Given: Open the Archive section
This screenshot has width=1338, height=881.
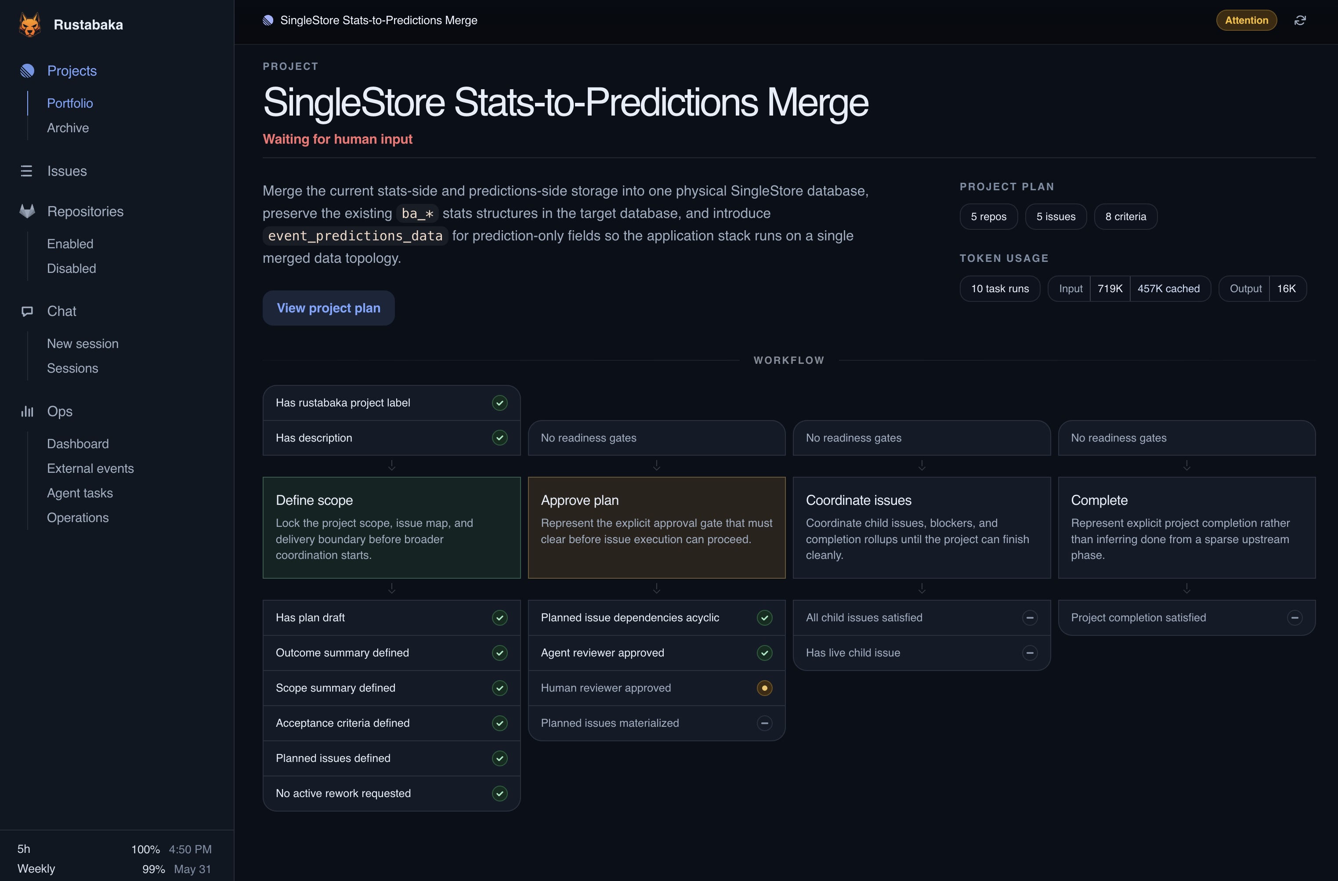Looking at the screenshot, I should tap(68, 128).
